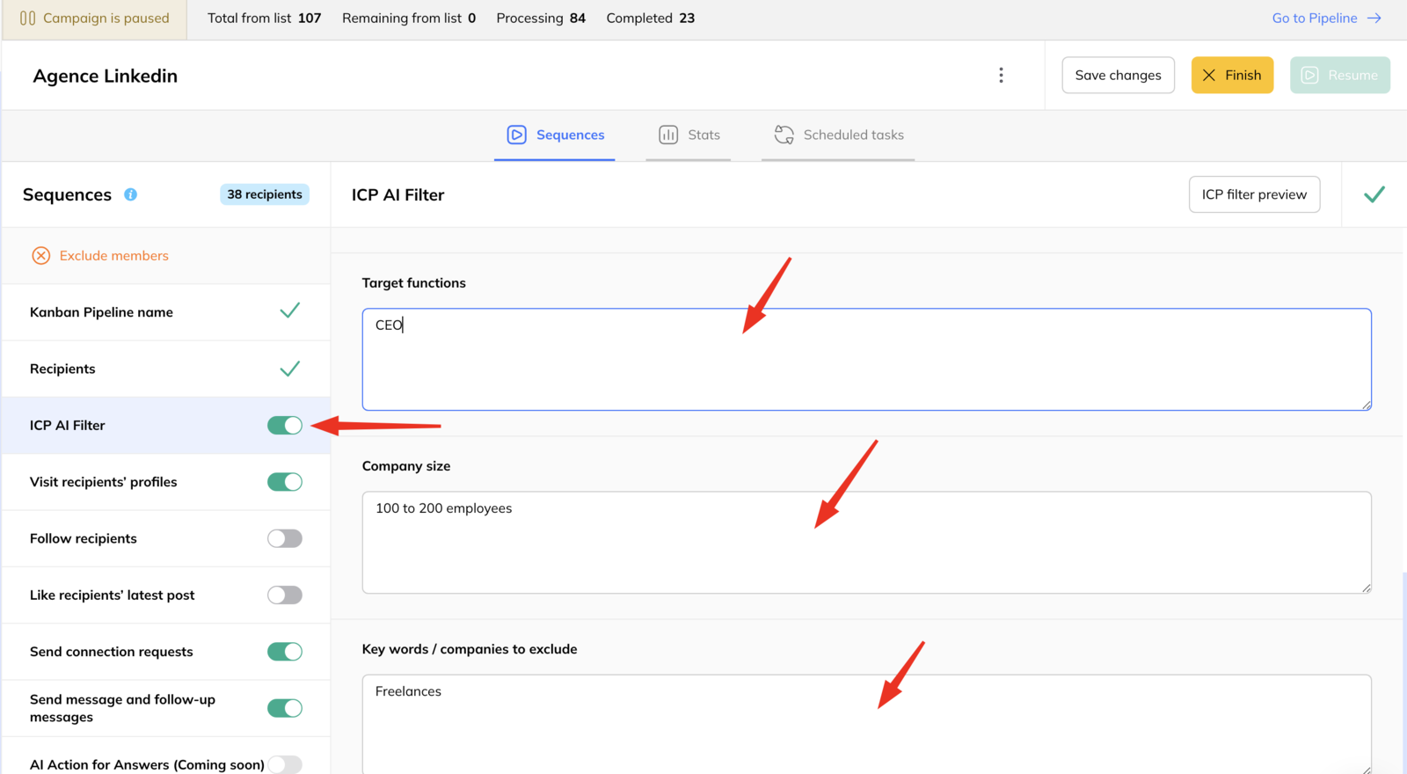Viewport: 1407px width, 774px height.
Task: Click the Remaining from list 0 counter
Action: 409,18
